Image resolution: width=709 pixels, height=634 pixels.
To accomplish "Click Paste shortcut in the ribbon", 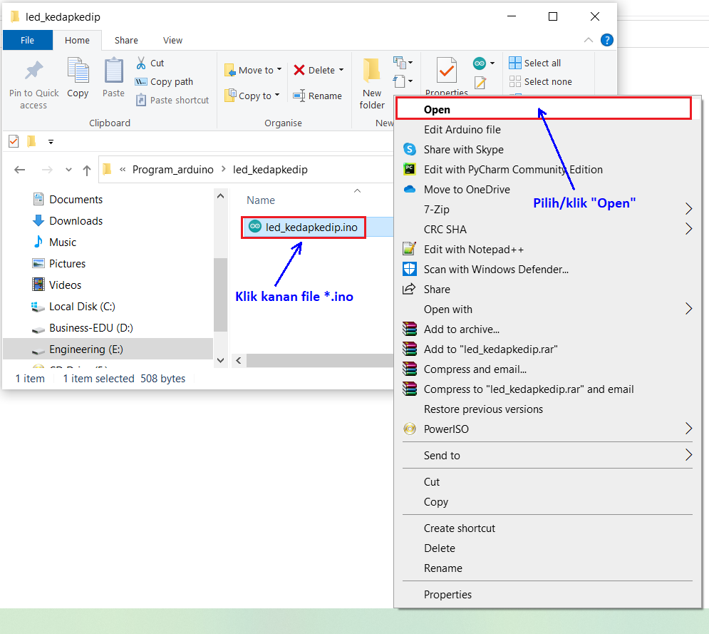I will [172, 100].
